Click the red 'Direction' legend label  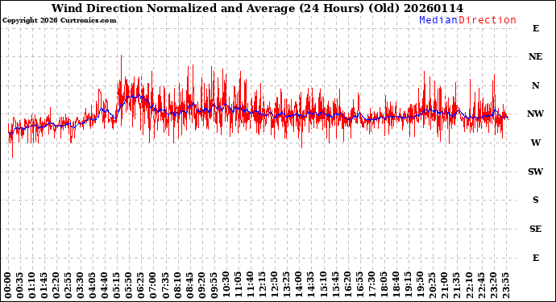[488, 20]
